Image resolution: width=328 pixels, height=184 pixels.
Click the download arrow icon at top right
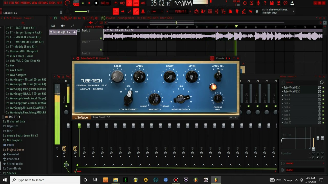(x=292, y=3)
